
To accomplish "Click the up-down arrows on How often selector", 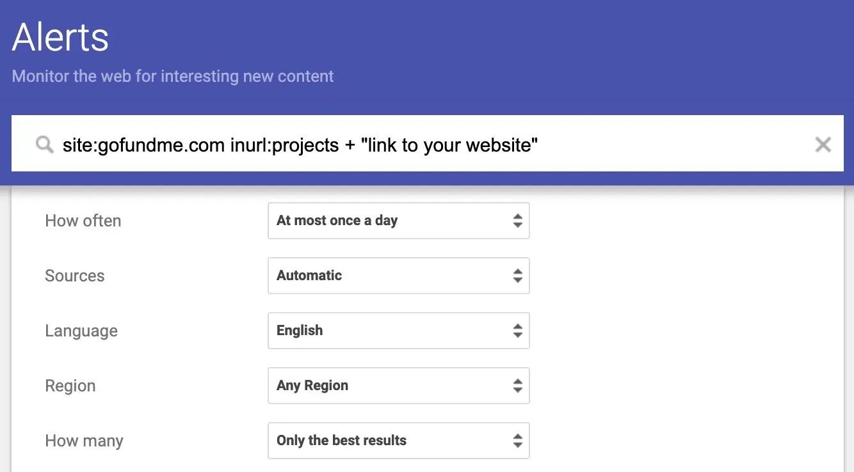I will pyautogui.click(x=517, y=221).
